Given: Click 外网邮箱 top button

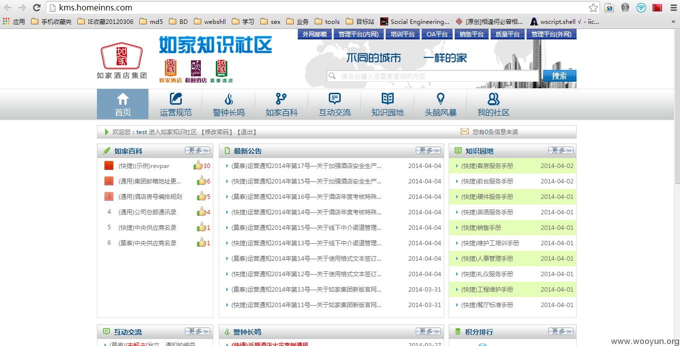Looking at the screenshot, I should point(315,34).
